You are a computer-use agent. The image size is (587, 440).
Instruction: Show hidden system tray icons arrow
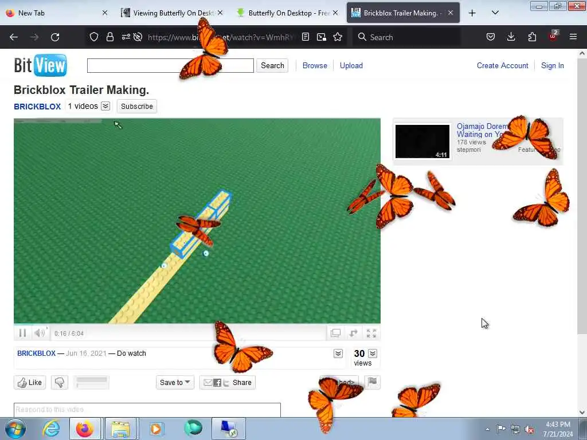487,429
